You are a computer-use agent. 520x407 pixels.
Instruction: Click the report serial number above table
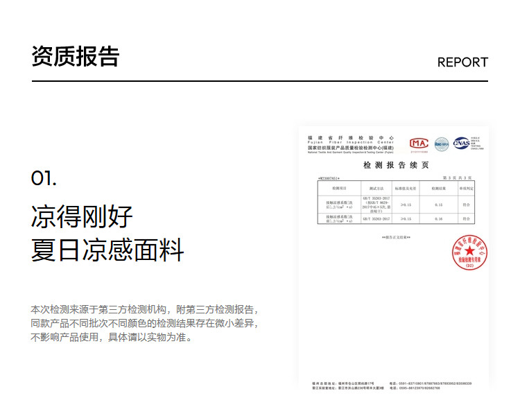click(x=329, y=177)
